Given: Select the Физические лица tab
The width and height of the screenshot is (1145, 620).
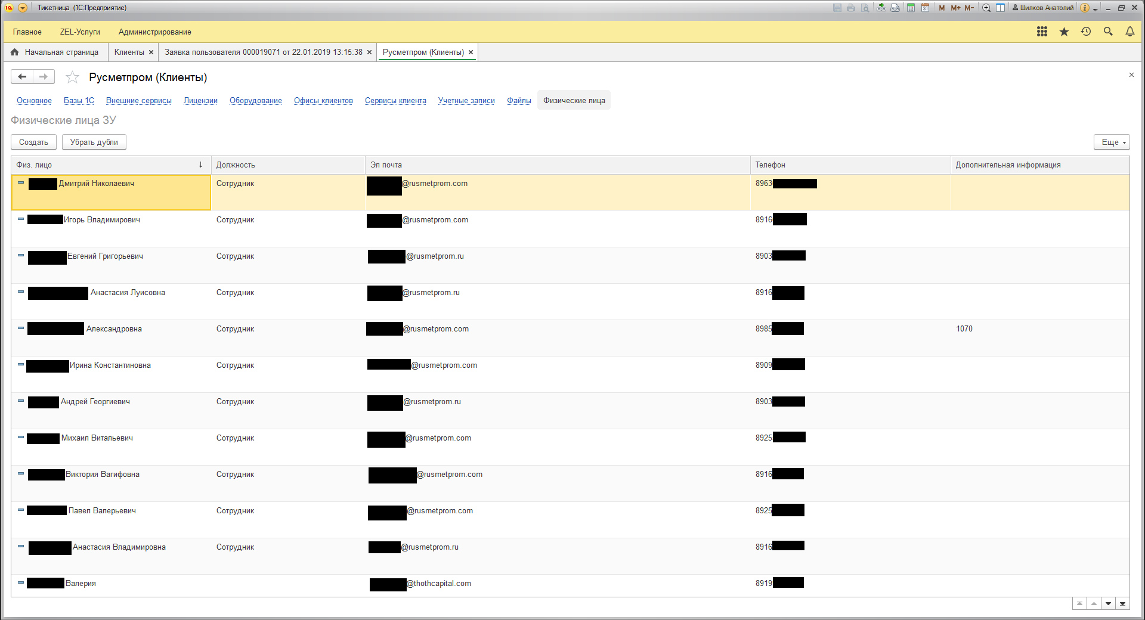Looking at the screenshot, I should tap(574, 101).
